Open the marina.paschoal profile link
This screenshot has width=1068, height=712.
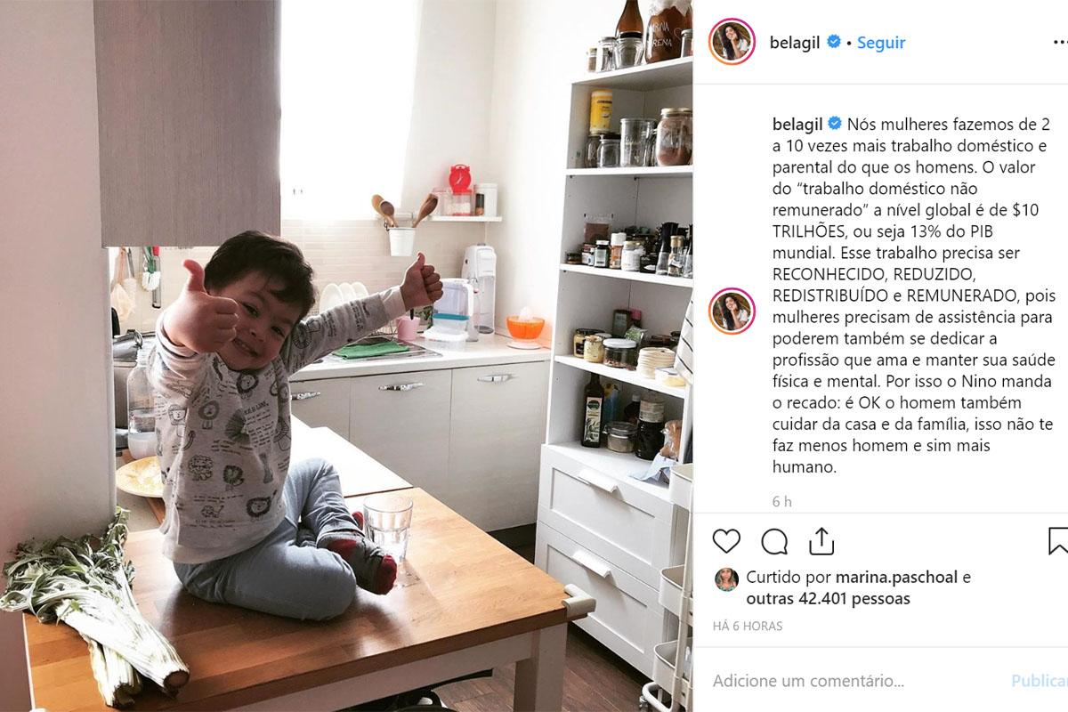(896, 578)
